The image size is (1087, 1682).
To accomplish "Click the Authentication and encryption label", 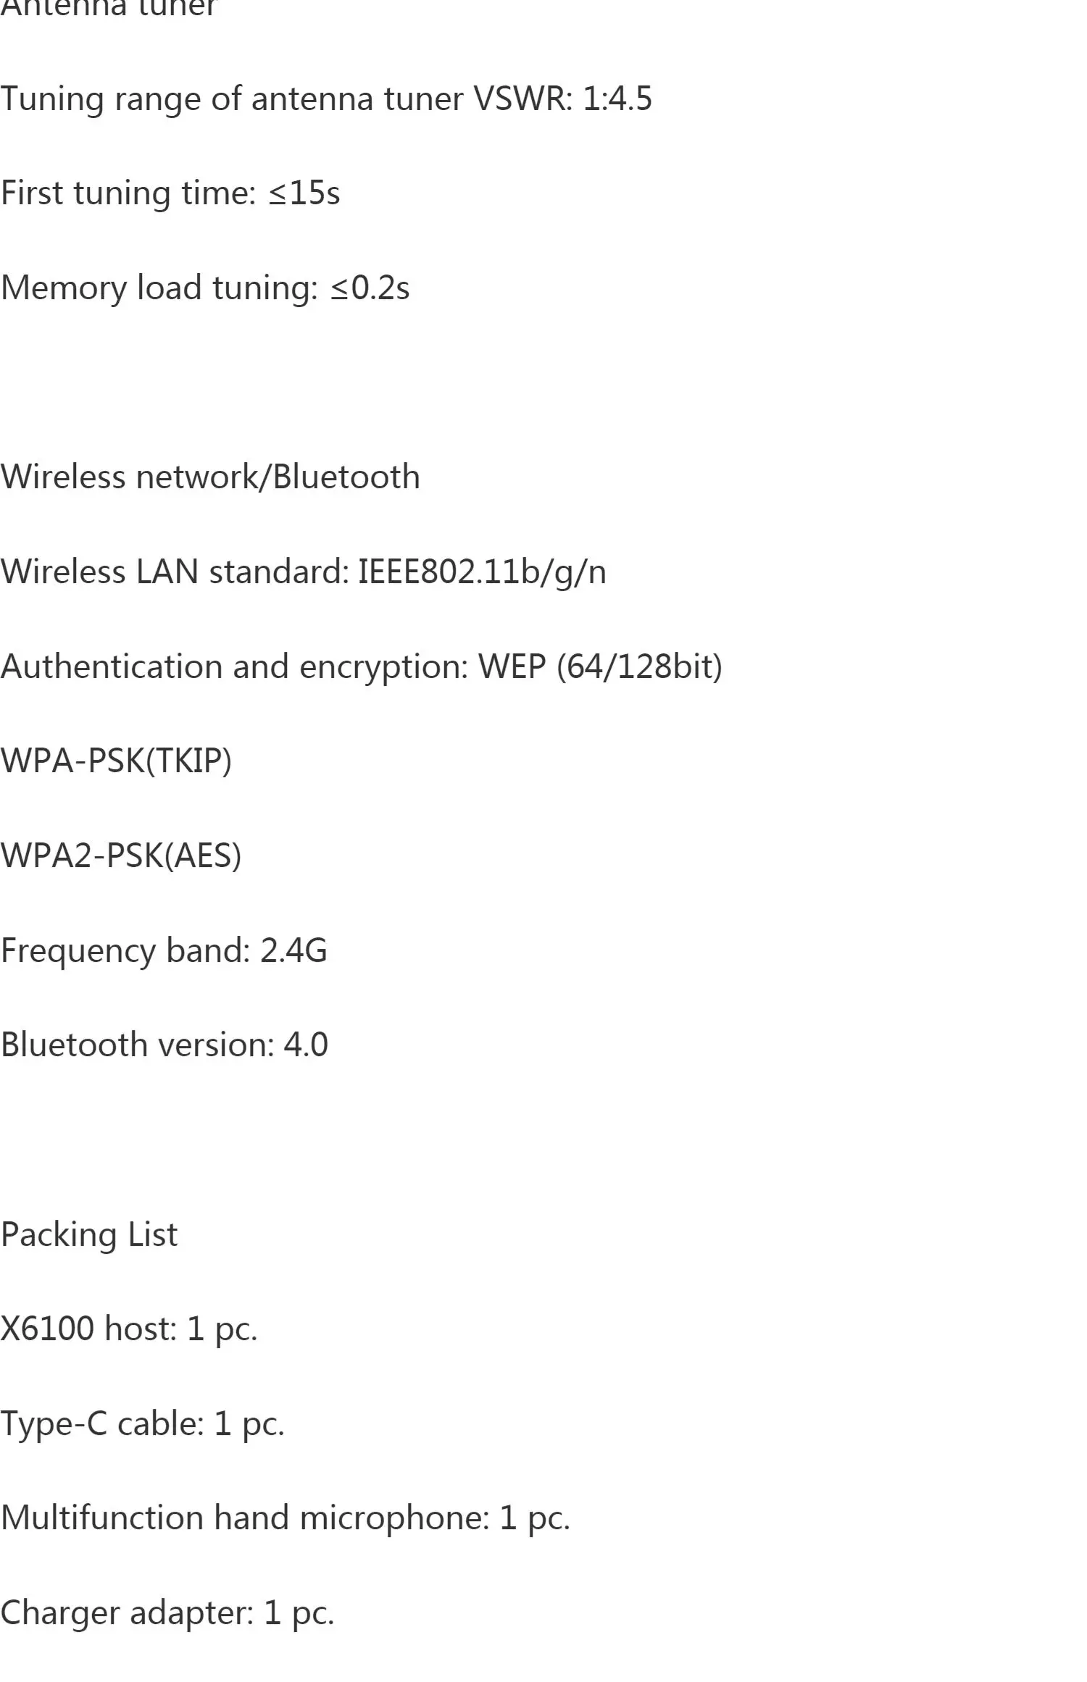I will click(234, 667).
